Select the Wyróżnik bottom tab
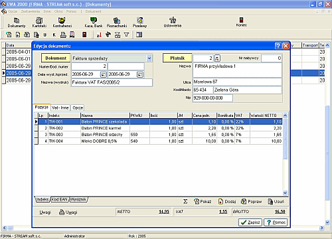The image size is (332, 239). [x=78, y=199]
